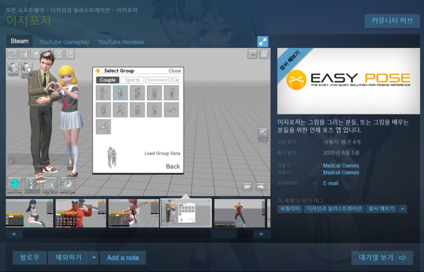Click the light bulb icon in Easy Pose
Viewport: 424px width, 272px height.
coord(35,54)
